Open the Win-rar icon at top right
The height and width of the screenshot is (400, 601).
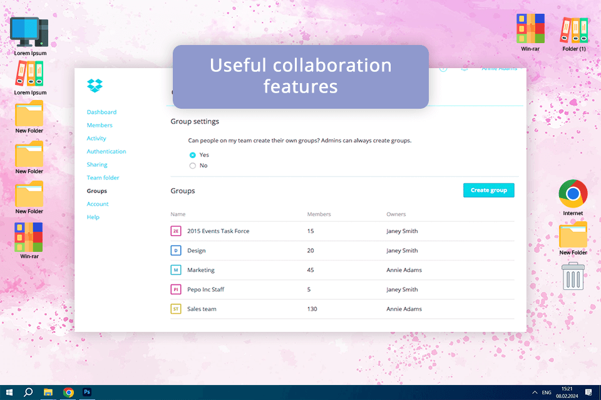point(530,29)
